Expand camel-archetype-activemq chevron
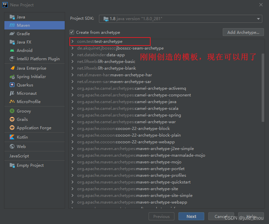Screen dimensions: 269x224 (x=72, y=88)
